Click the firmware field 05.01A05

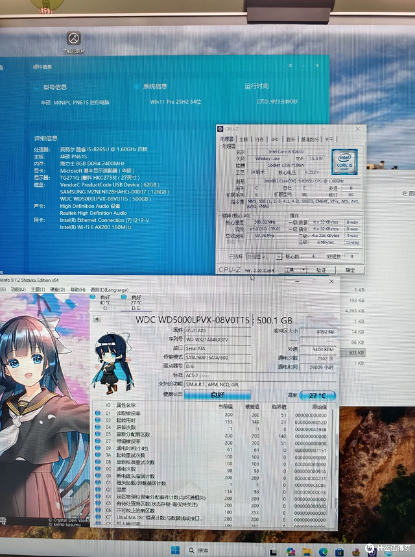218,330
